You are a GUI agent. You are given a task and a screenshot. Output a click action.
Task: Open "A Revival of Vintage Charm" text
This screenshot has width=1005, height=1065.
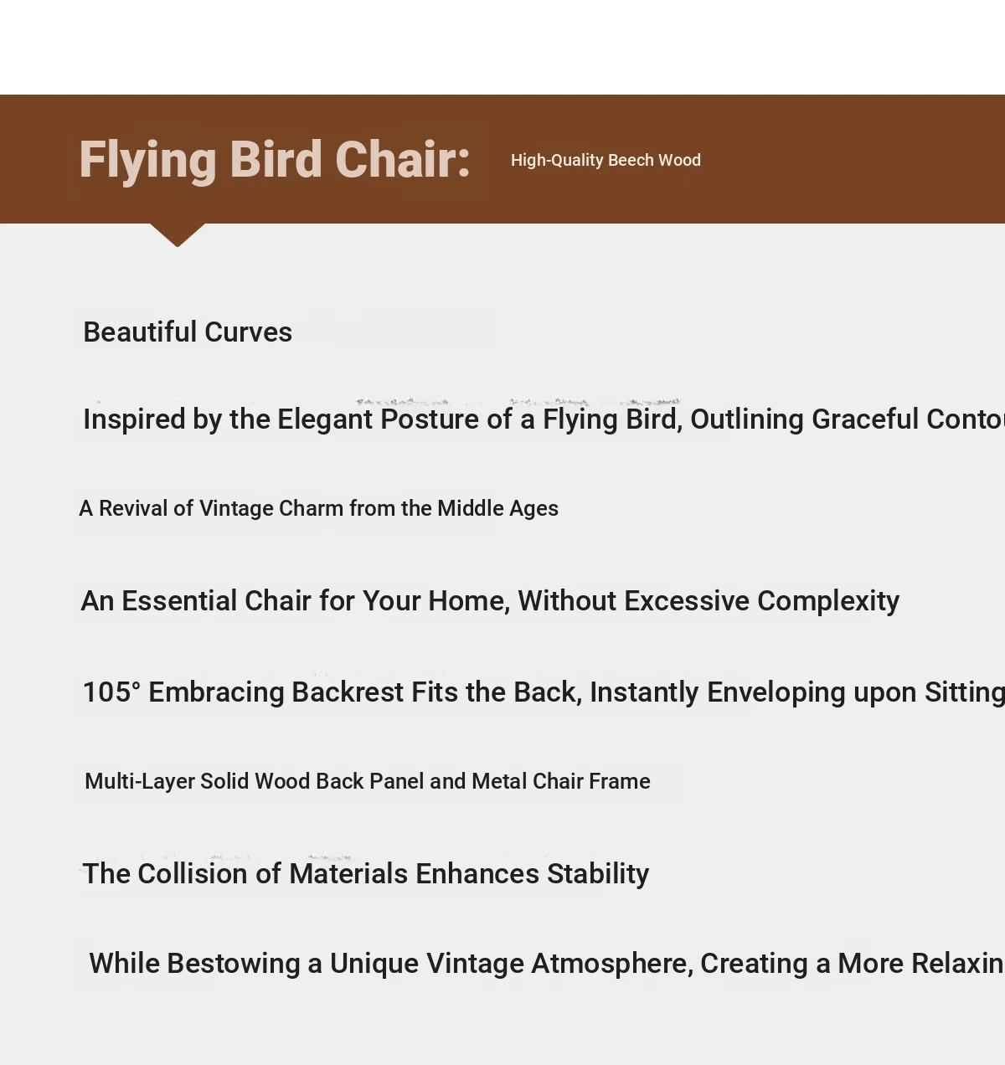[x=318, y=508]
